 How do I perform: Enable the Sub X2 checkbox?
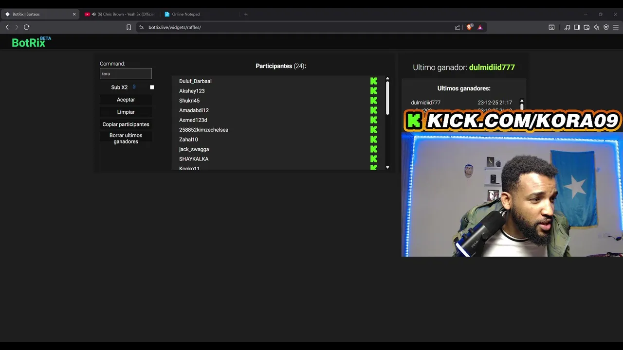(152, 87)
